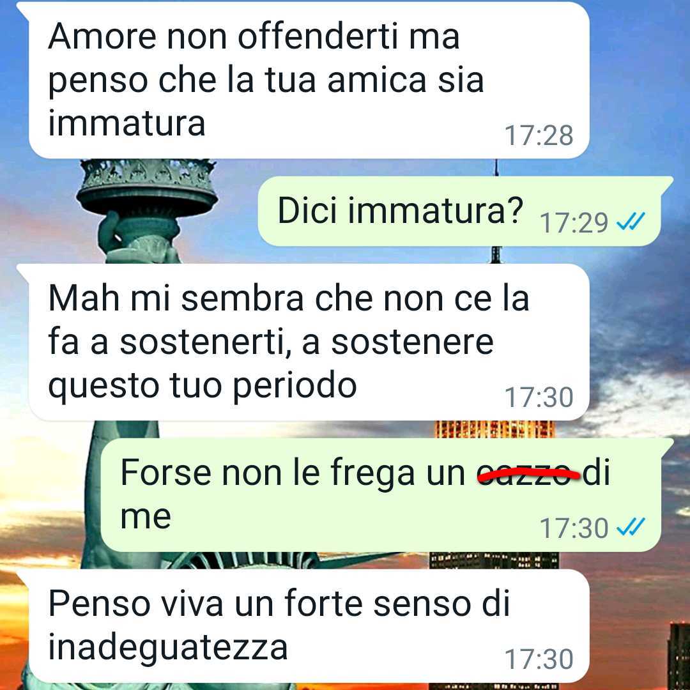This screenshot has width=690, height=690.
Task: Click the blue read receipt on the 'Forse non le frega' message
Action: pyautogui.click(x=631, y=526)
